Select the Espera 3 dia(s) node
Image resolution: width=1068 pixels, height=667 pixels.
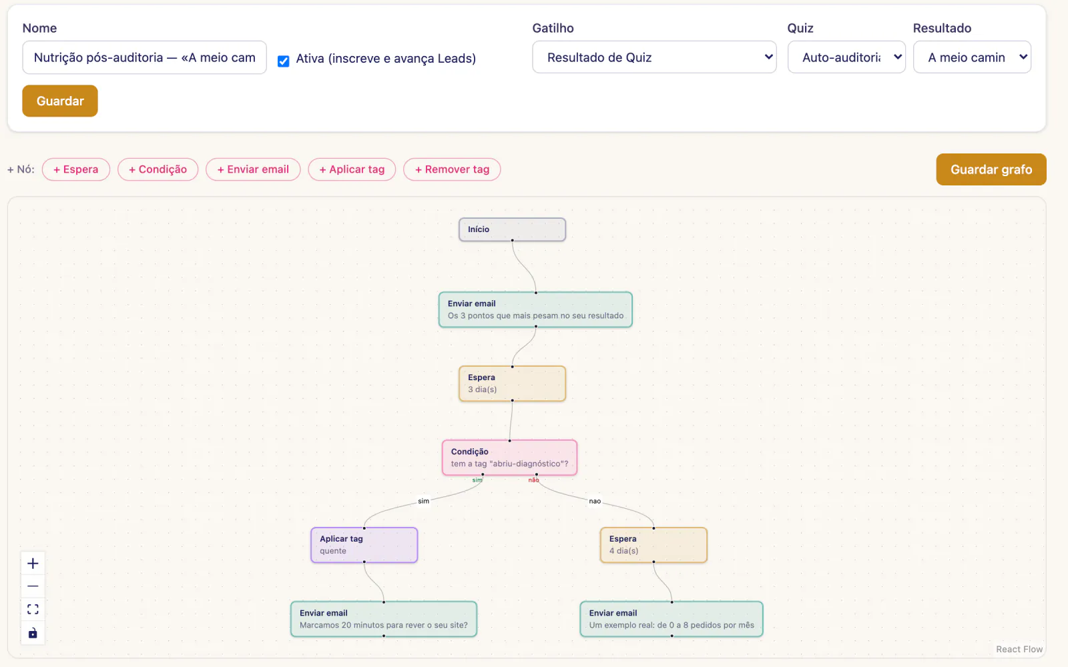click(512, 384)
